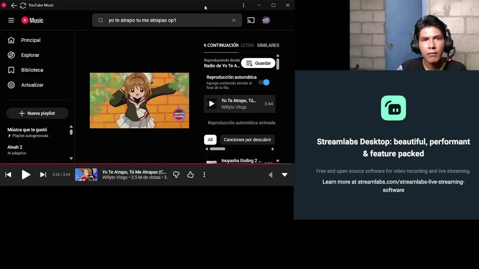Play Yo Te Atrapo queue item

(x=239, y=103)
